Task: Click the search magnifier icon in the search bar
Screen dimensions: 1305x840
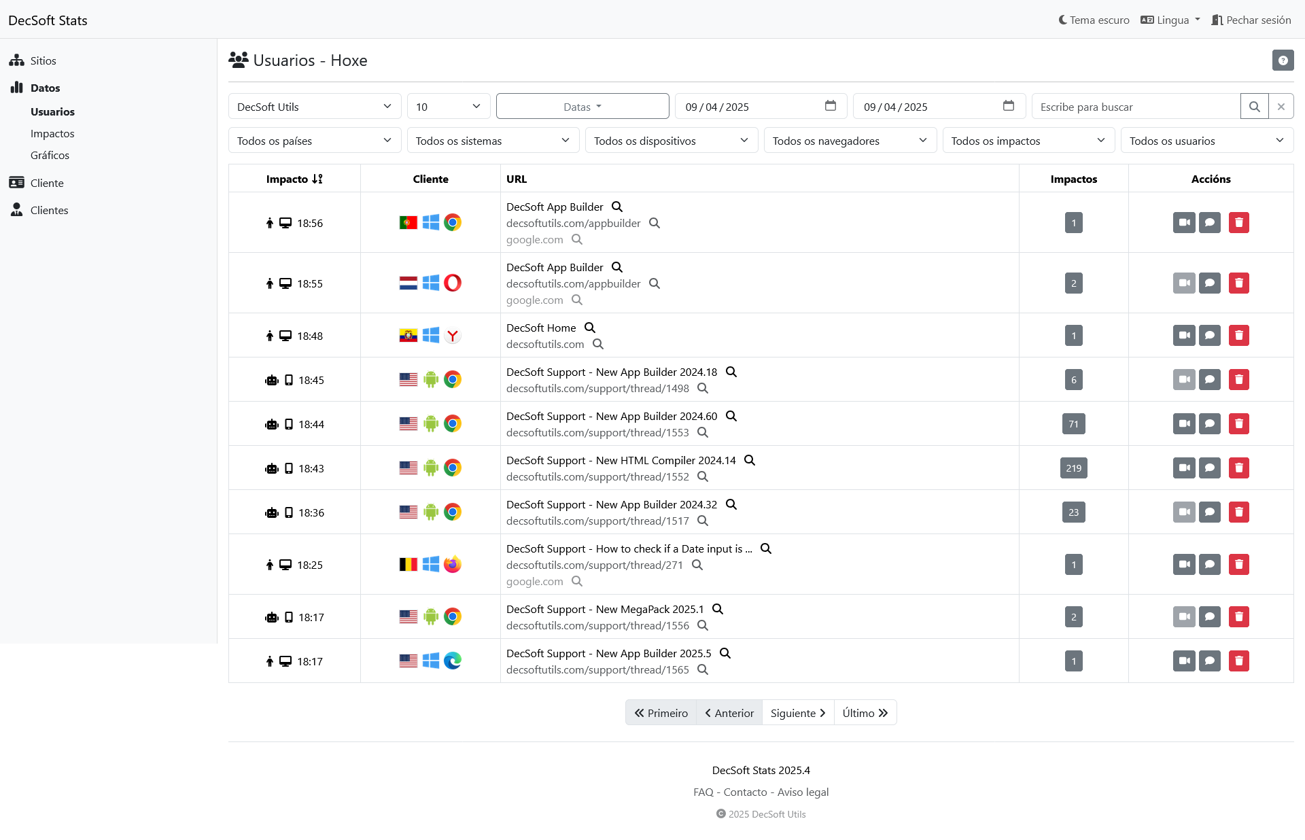Action: pyautogui.click(x=1255, y=106)
